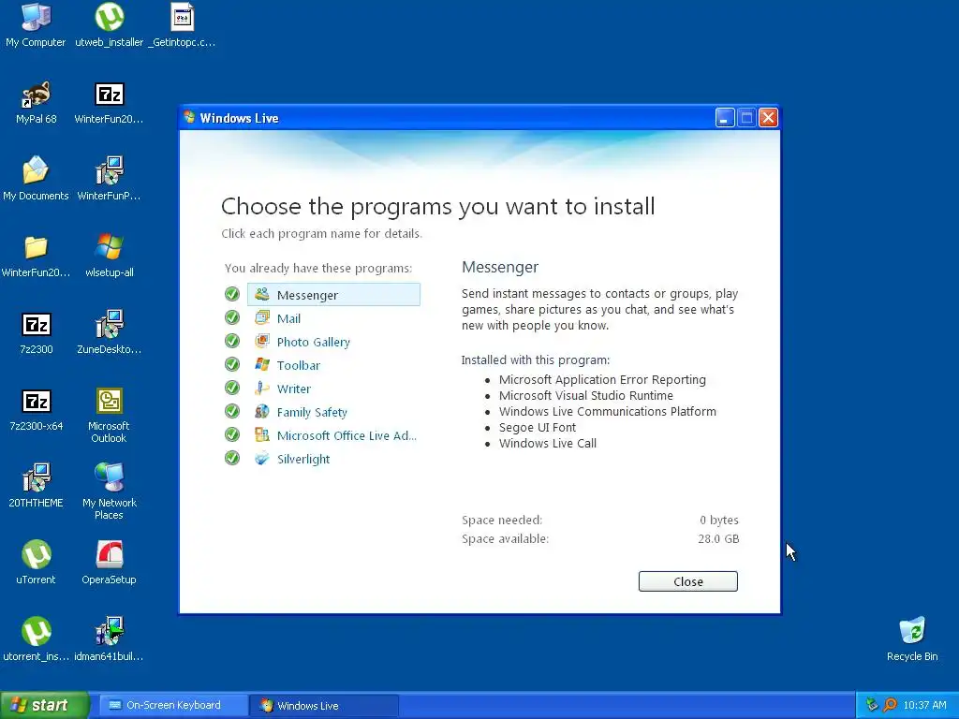The height and width of the screenshot is (719, 959).
Task: Select My Documents desktop icon
Action: (36, 179)
